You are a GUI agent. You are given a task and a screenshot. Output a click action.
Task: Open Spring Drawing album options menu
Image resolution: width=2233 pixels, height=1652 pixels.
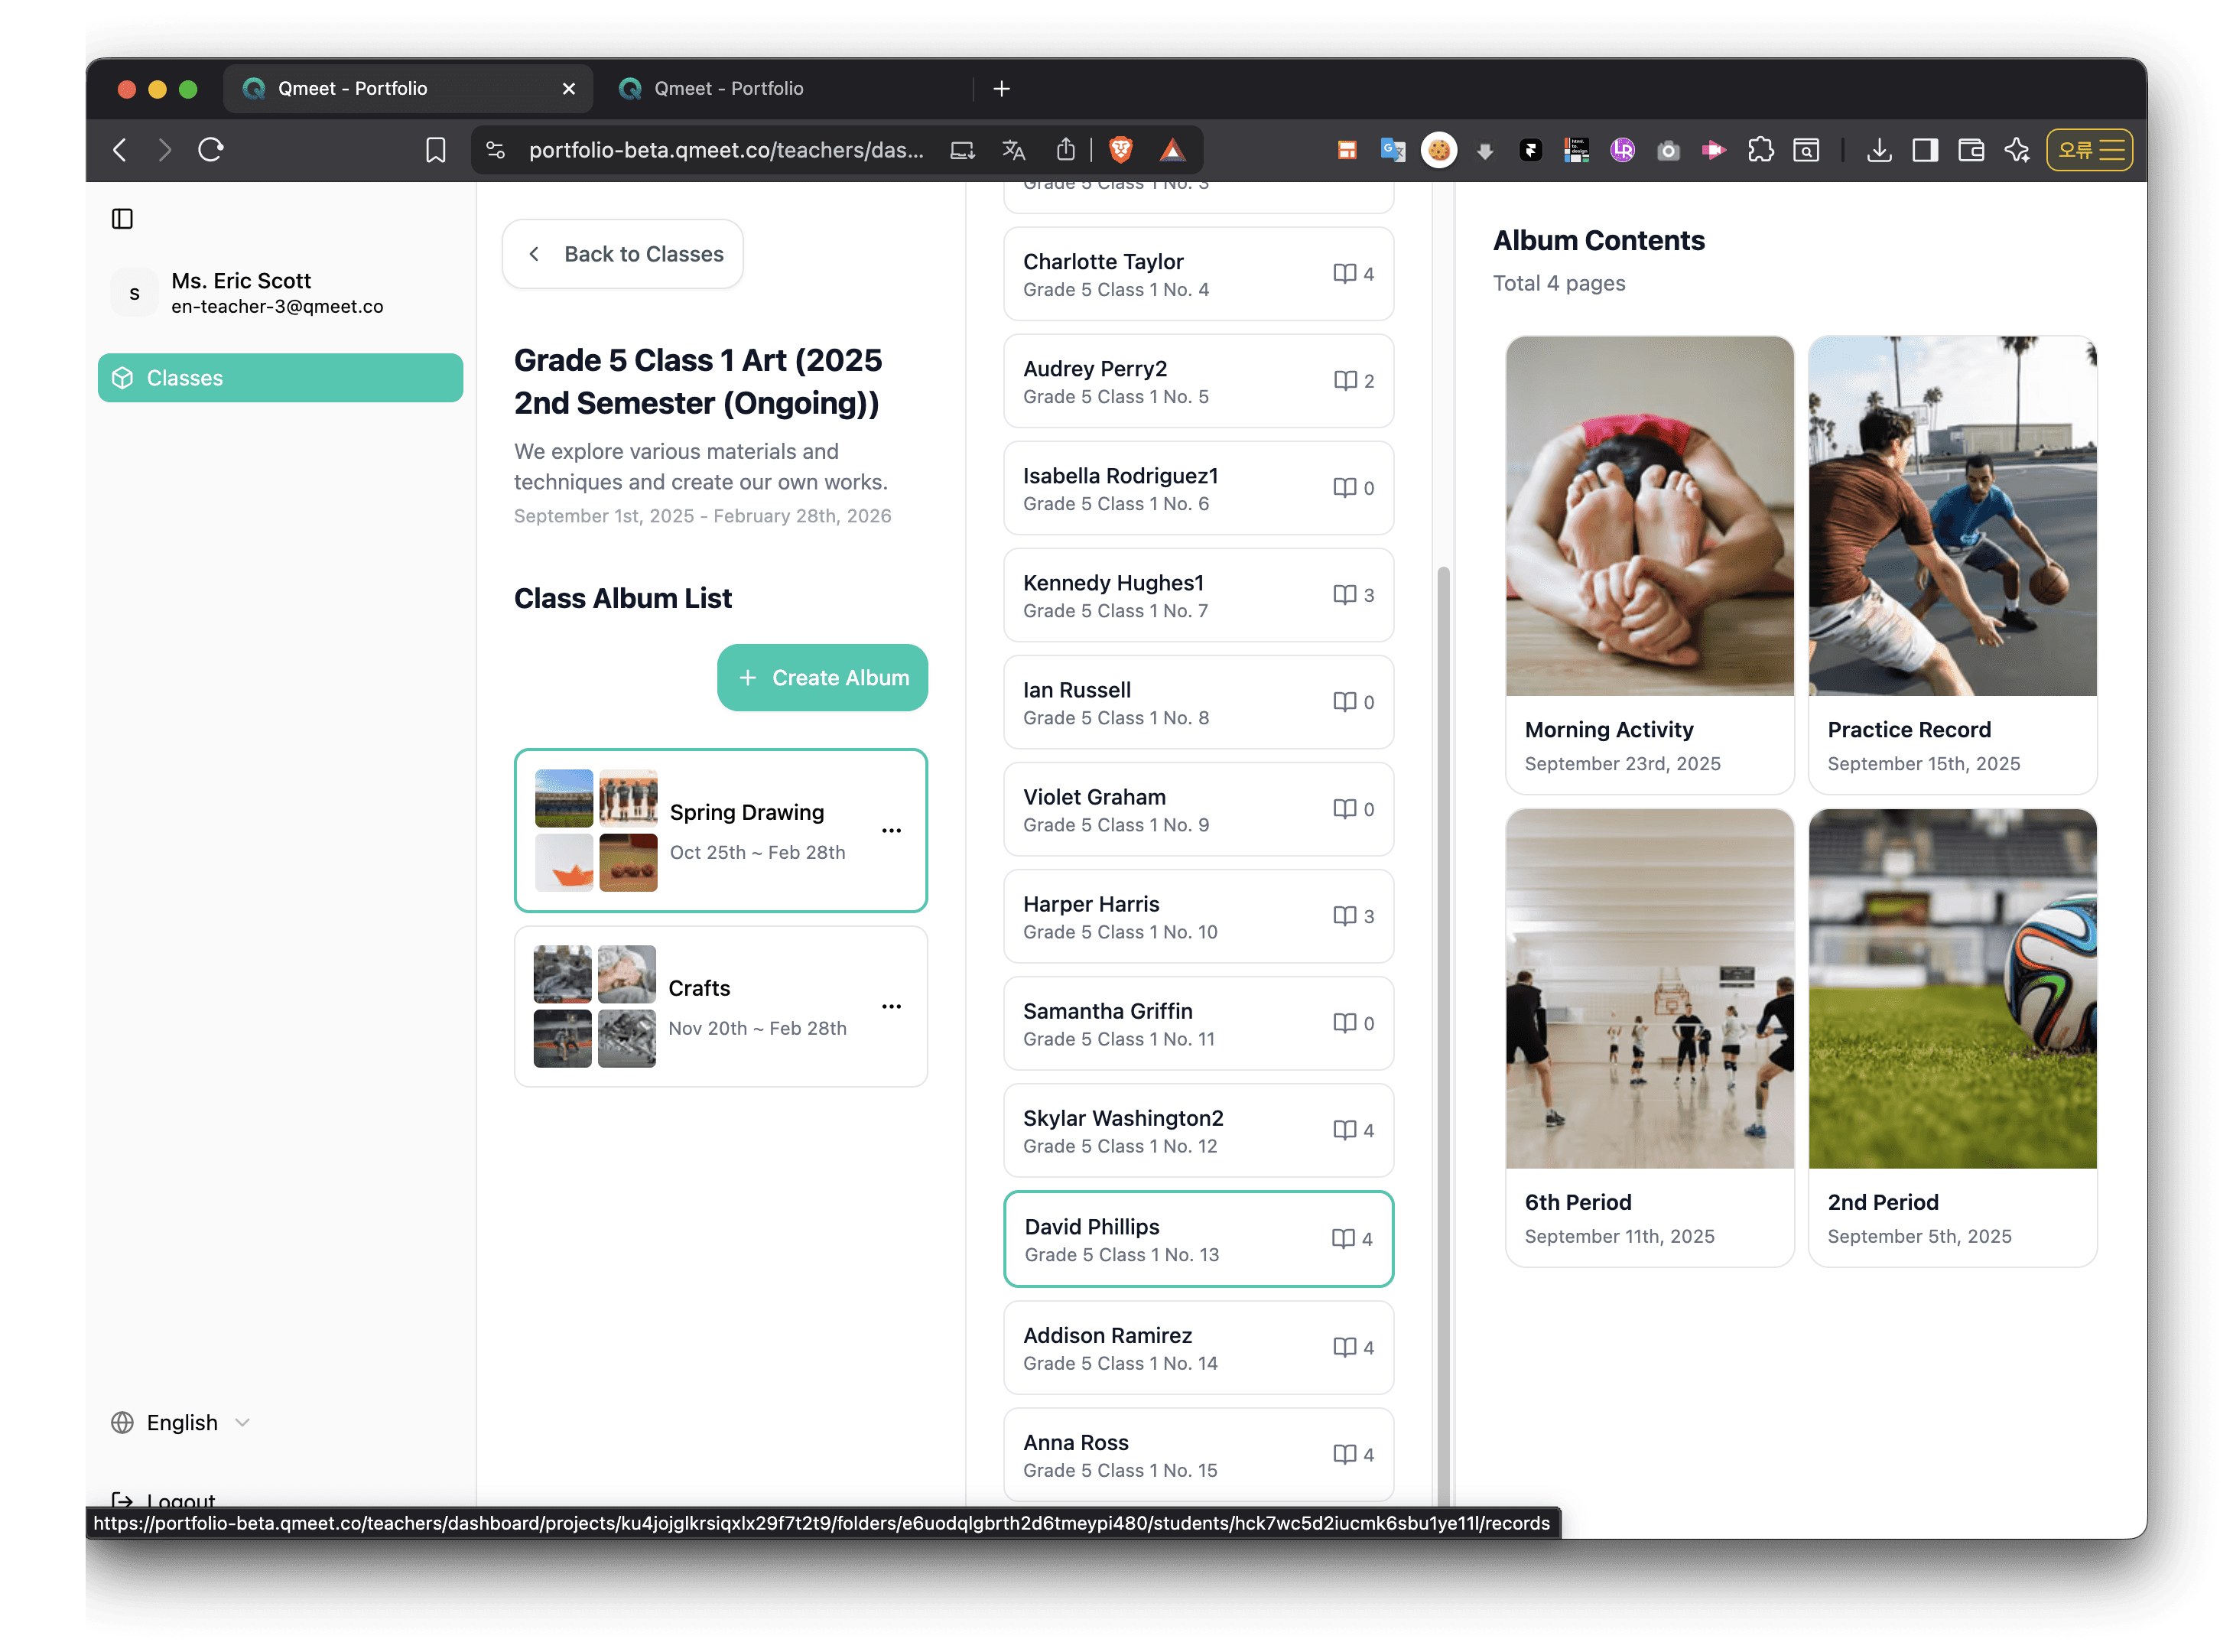click(x=891, y=830)
